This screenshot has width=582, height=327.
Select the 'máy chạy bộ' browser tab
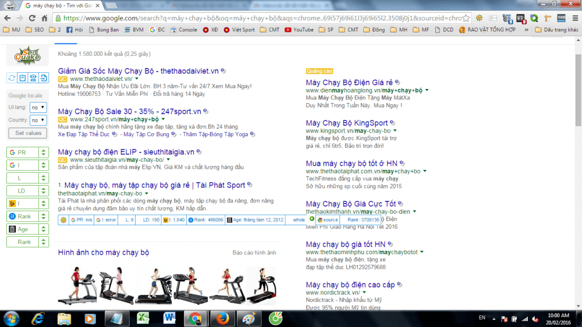[x=62, y=6]
